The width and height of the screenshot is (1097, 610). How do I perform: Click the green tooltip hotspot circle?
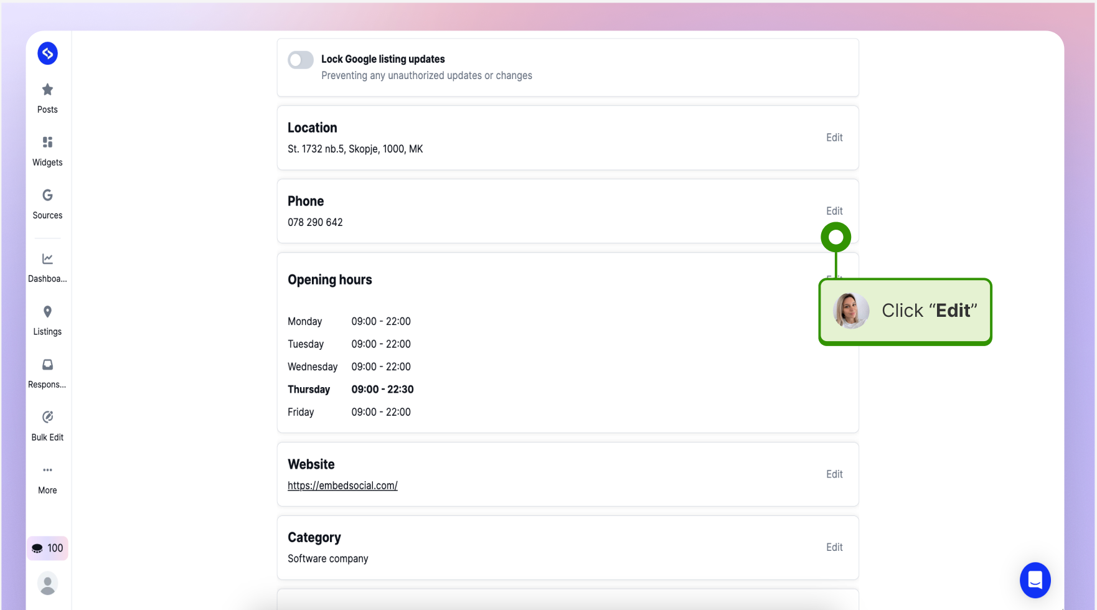[x=836, y=237]
